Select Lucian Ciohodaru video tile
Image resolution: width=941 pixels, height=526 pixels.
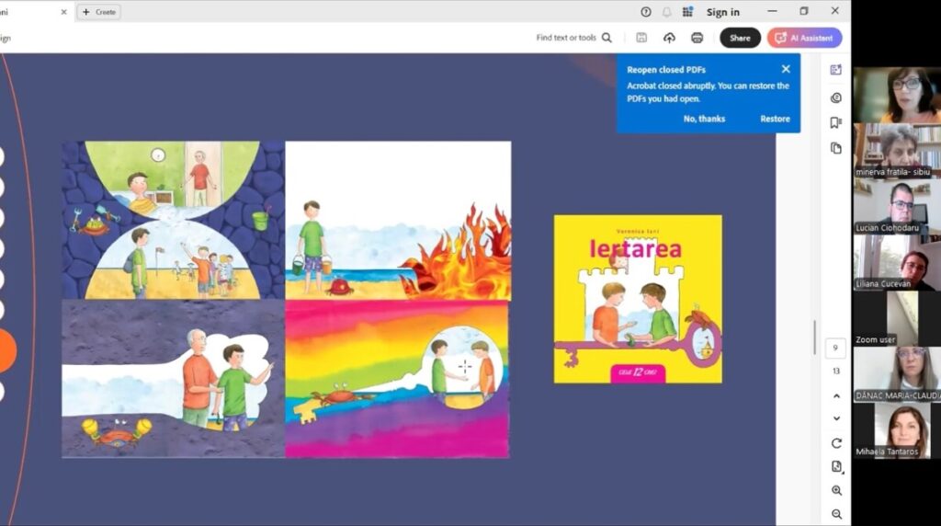897,207
